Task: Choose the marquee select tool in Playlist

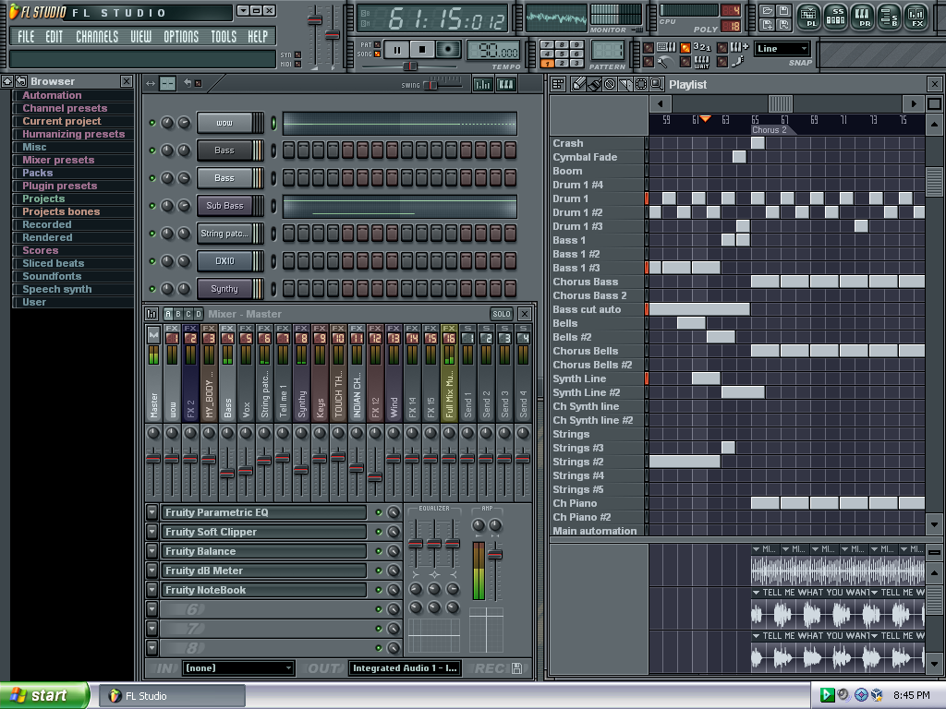Action: pos(641,84)
